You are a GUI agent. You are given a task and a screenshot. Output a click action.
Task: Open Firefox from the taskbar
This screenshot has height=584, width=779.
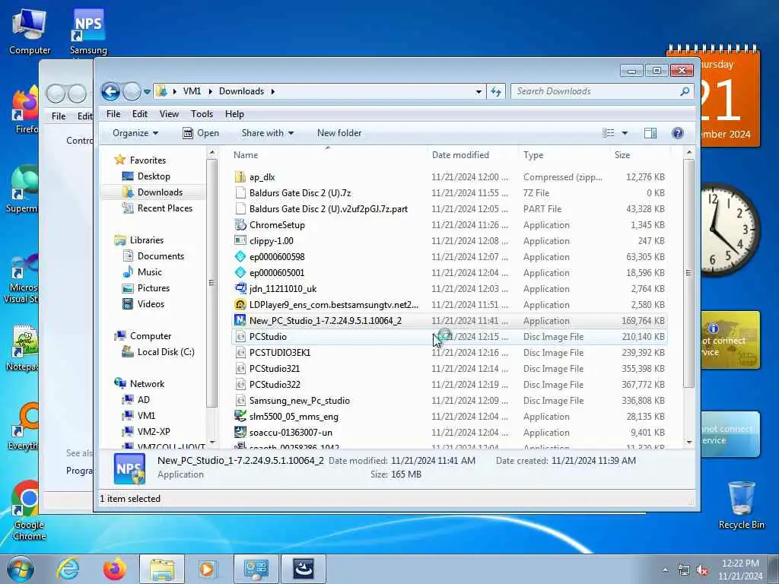pos(115,569)
